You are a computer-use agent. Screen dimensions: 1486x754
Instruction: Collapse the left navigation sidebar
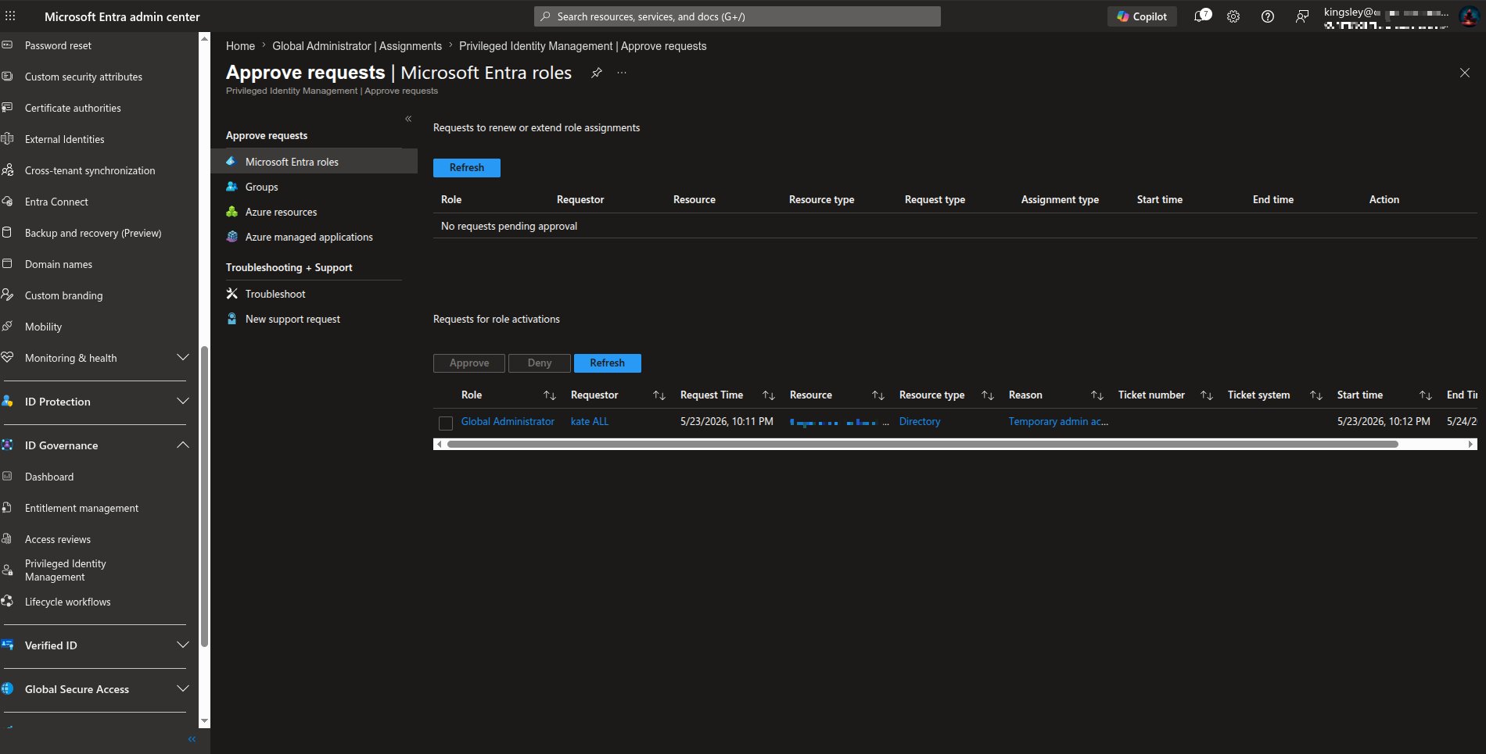coord(192,739)
